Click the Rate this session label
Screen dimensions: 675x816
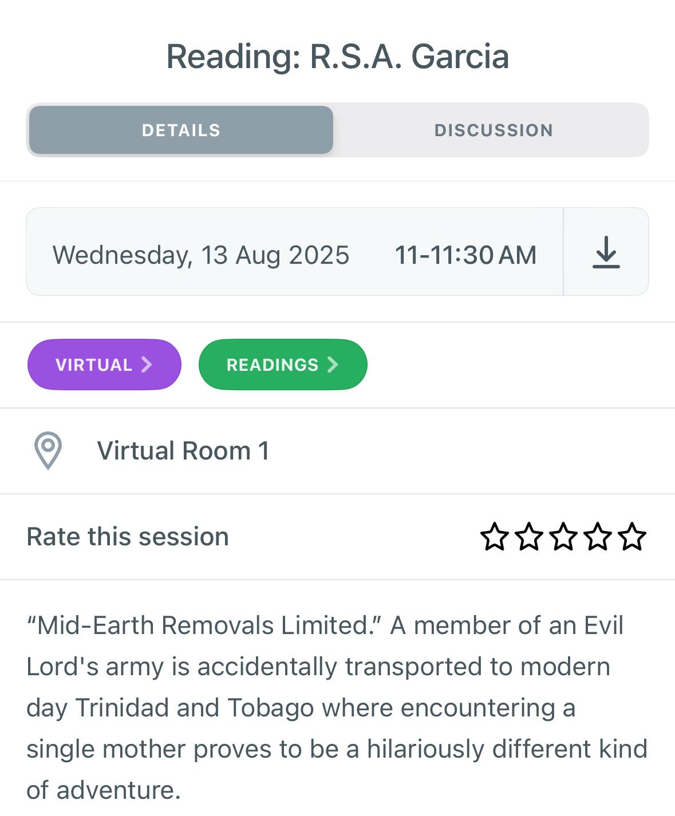click(x=128, y=537)
